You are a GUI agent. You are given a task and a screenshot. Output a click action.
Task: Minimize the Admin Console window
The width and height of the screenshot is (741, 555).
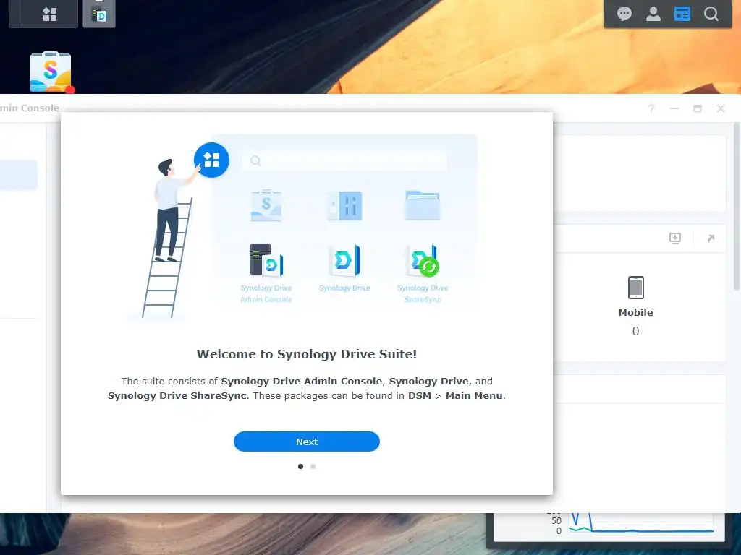click(x=674, y=108)
